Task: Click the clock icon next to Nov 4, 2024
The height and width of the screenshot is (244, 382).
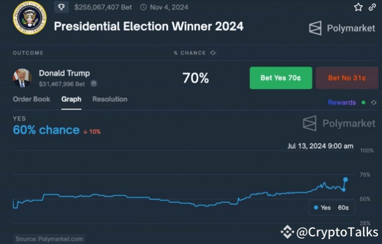Action: point(143,7)
